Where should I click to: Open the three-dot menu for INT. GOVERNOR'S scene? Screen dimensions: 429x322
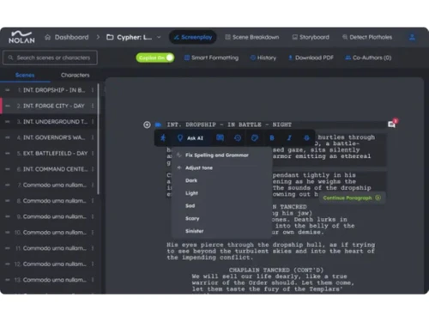93,137
